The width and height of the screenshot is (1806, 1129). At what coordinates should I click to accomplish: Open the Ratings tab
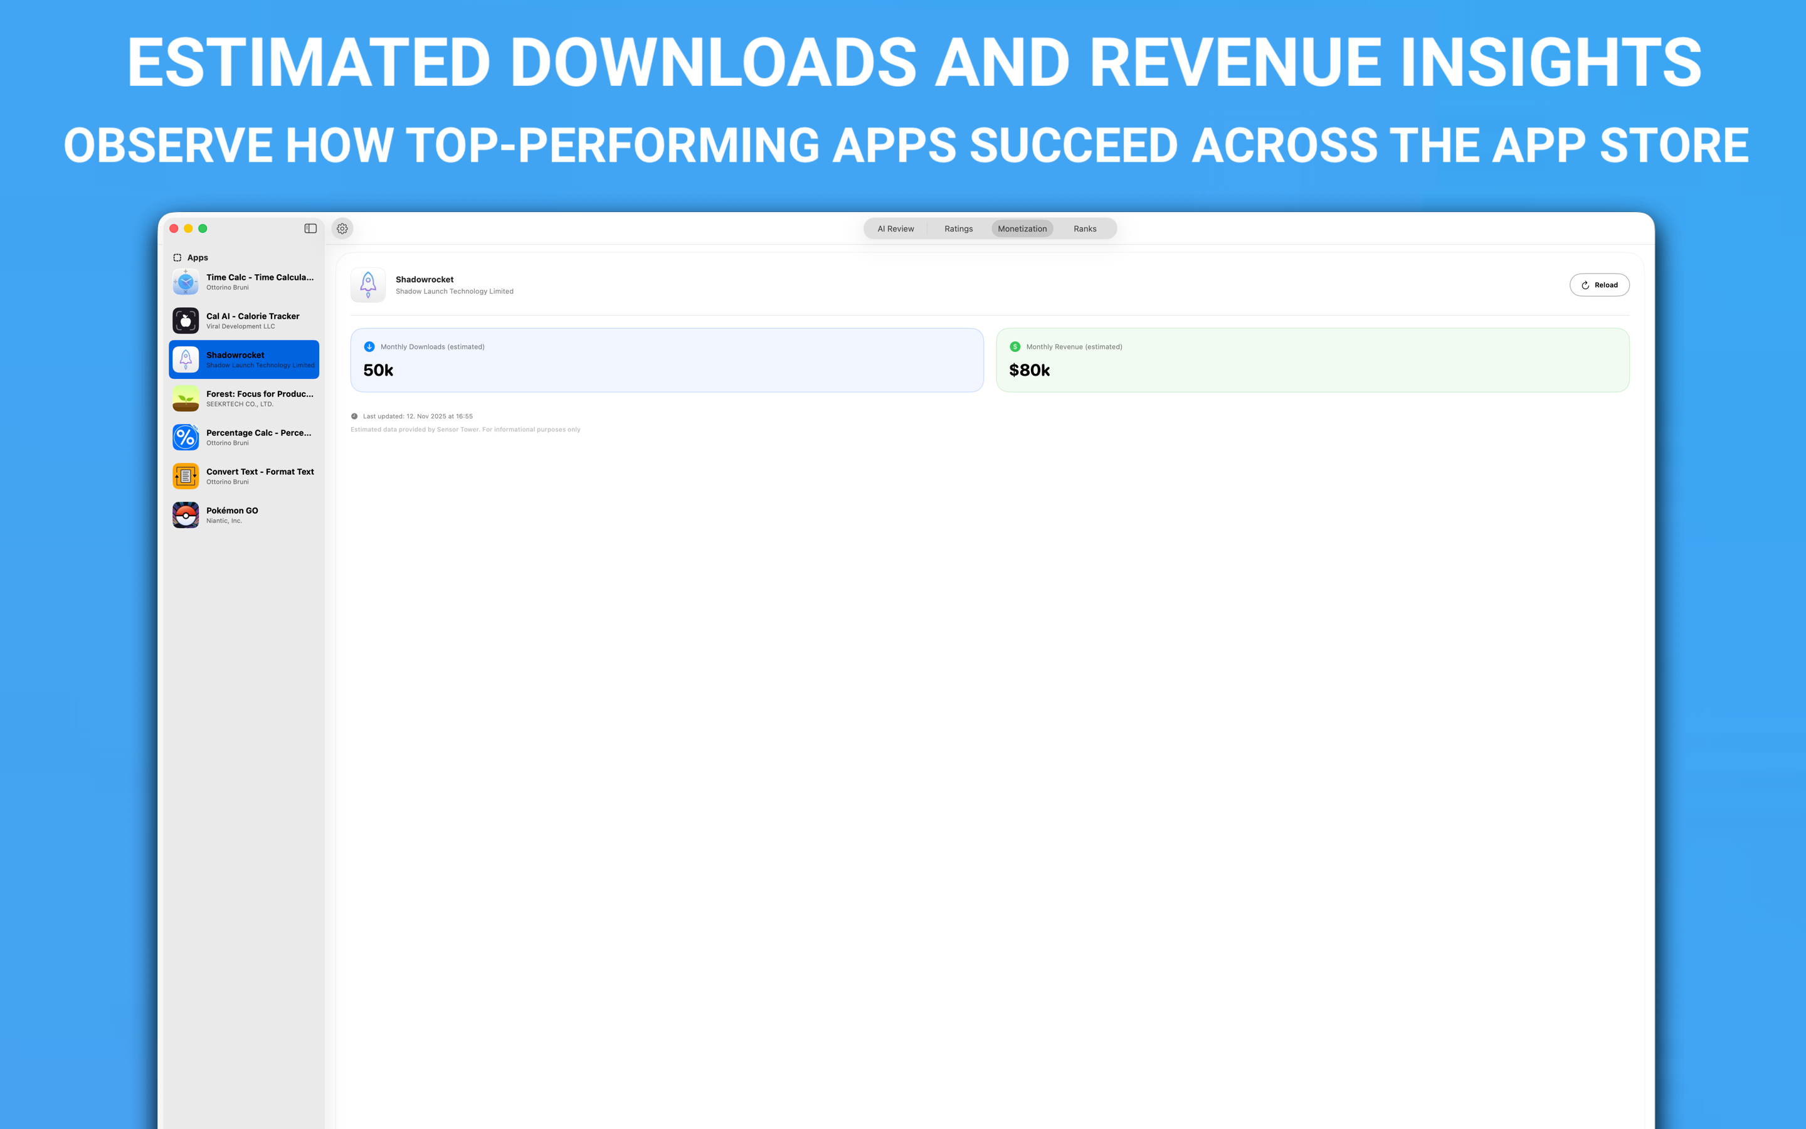pos(958,228)
